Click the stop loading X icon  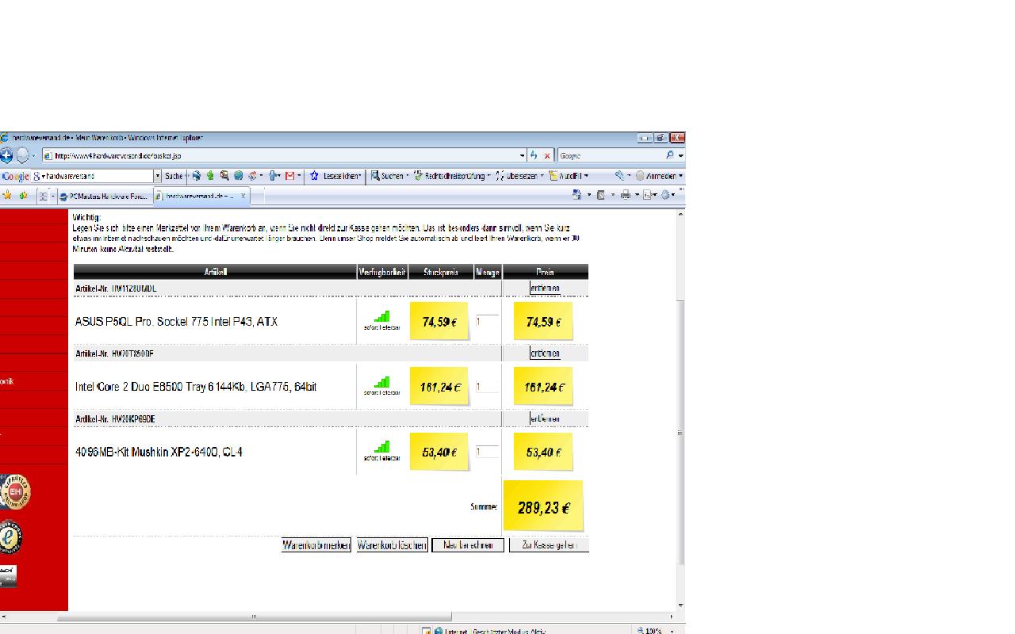pos(546,155)
